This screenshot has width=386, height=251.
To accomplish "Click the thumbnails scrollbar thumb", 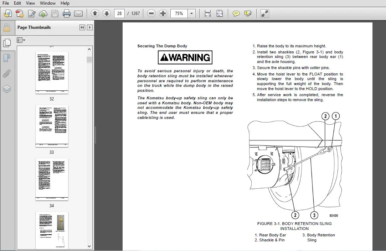I will point(89,60).
